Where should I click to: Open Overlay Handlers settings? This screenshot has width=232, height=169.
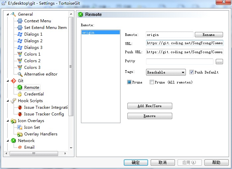pyautogui.click(x=41, y=134)
